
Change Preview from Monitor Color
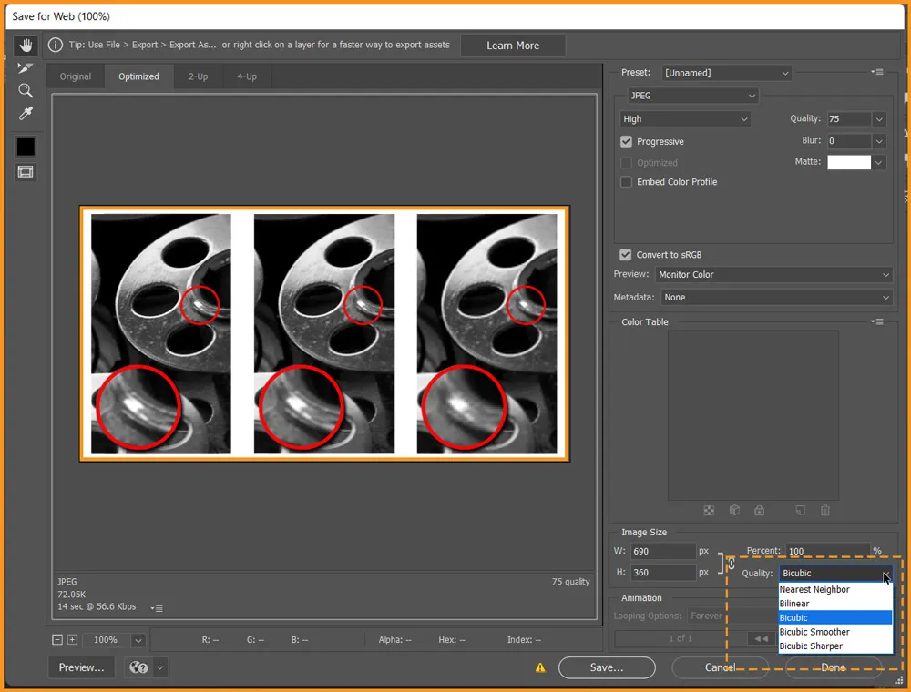773,274
